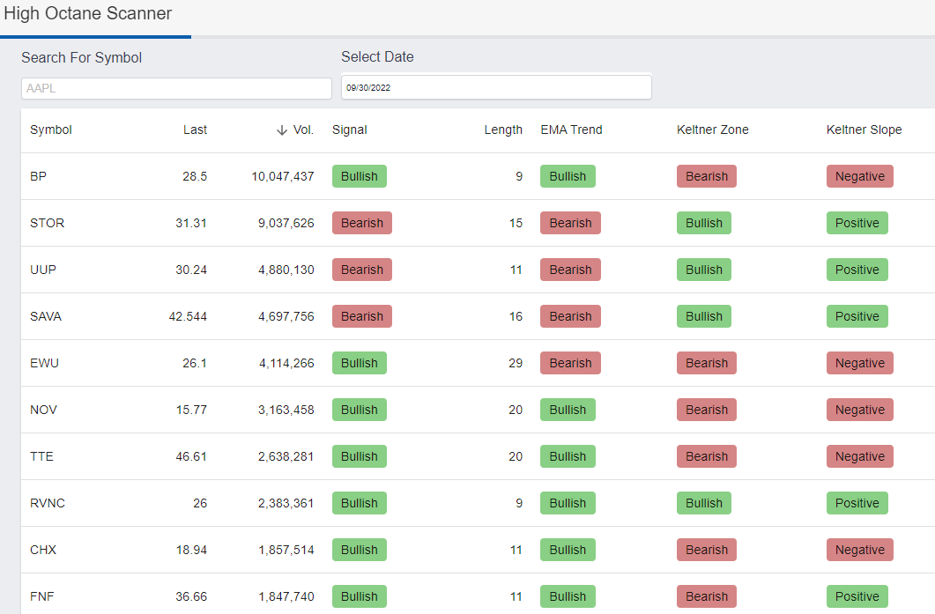Select the TTE symbol cell
Viewport: 935px width, 614px height.
point(41,456)
